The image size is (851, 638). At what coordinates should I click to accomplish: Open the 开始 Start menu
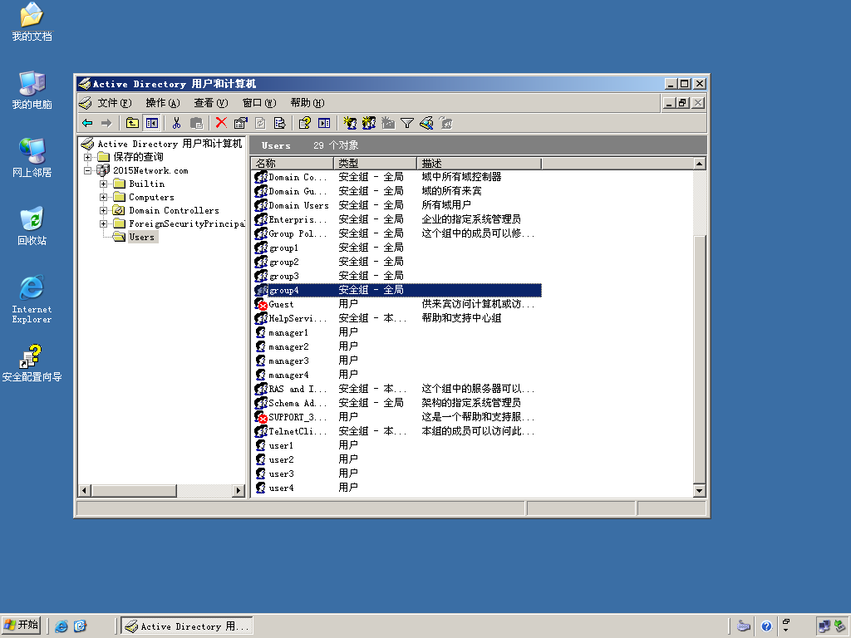point(22,626)
